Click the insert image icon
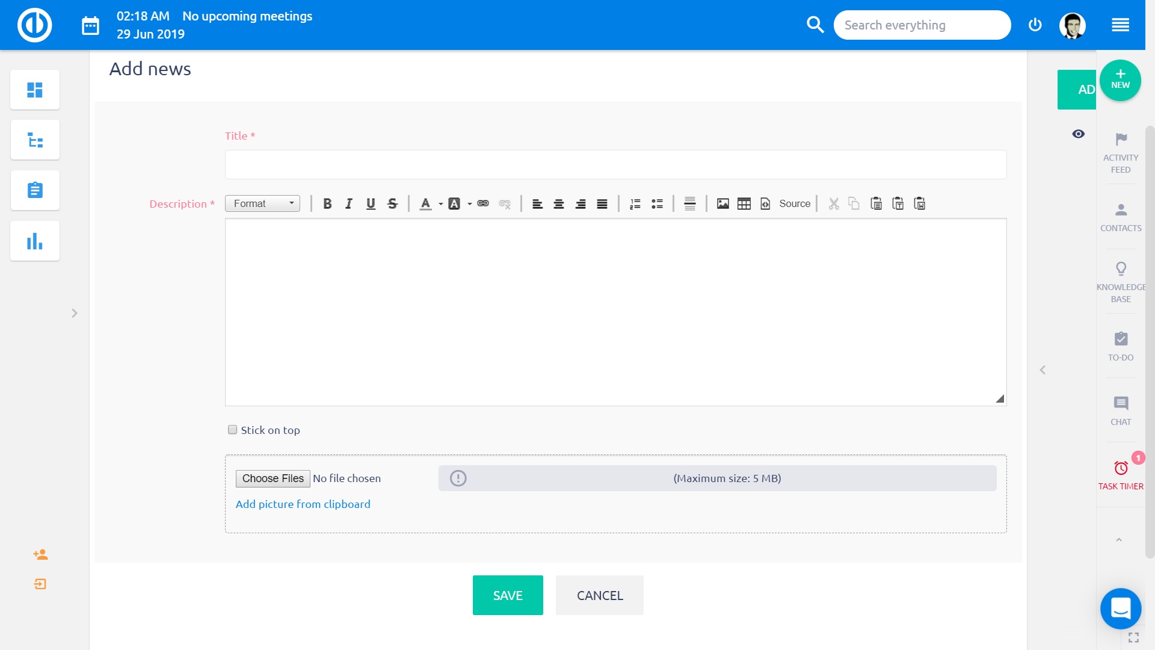Screen dimensions: 1155x650 pos(722,204)
